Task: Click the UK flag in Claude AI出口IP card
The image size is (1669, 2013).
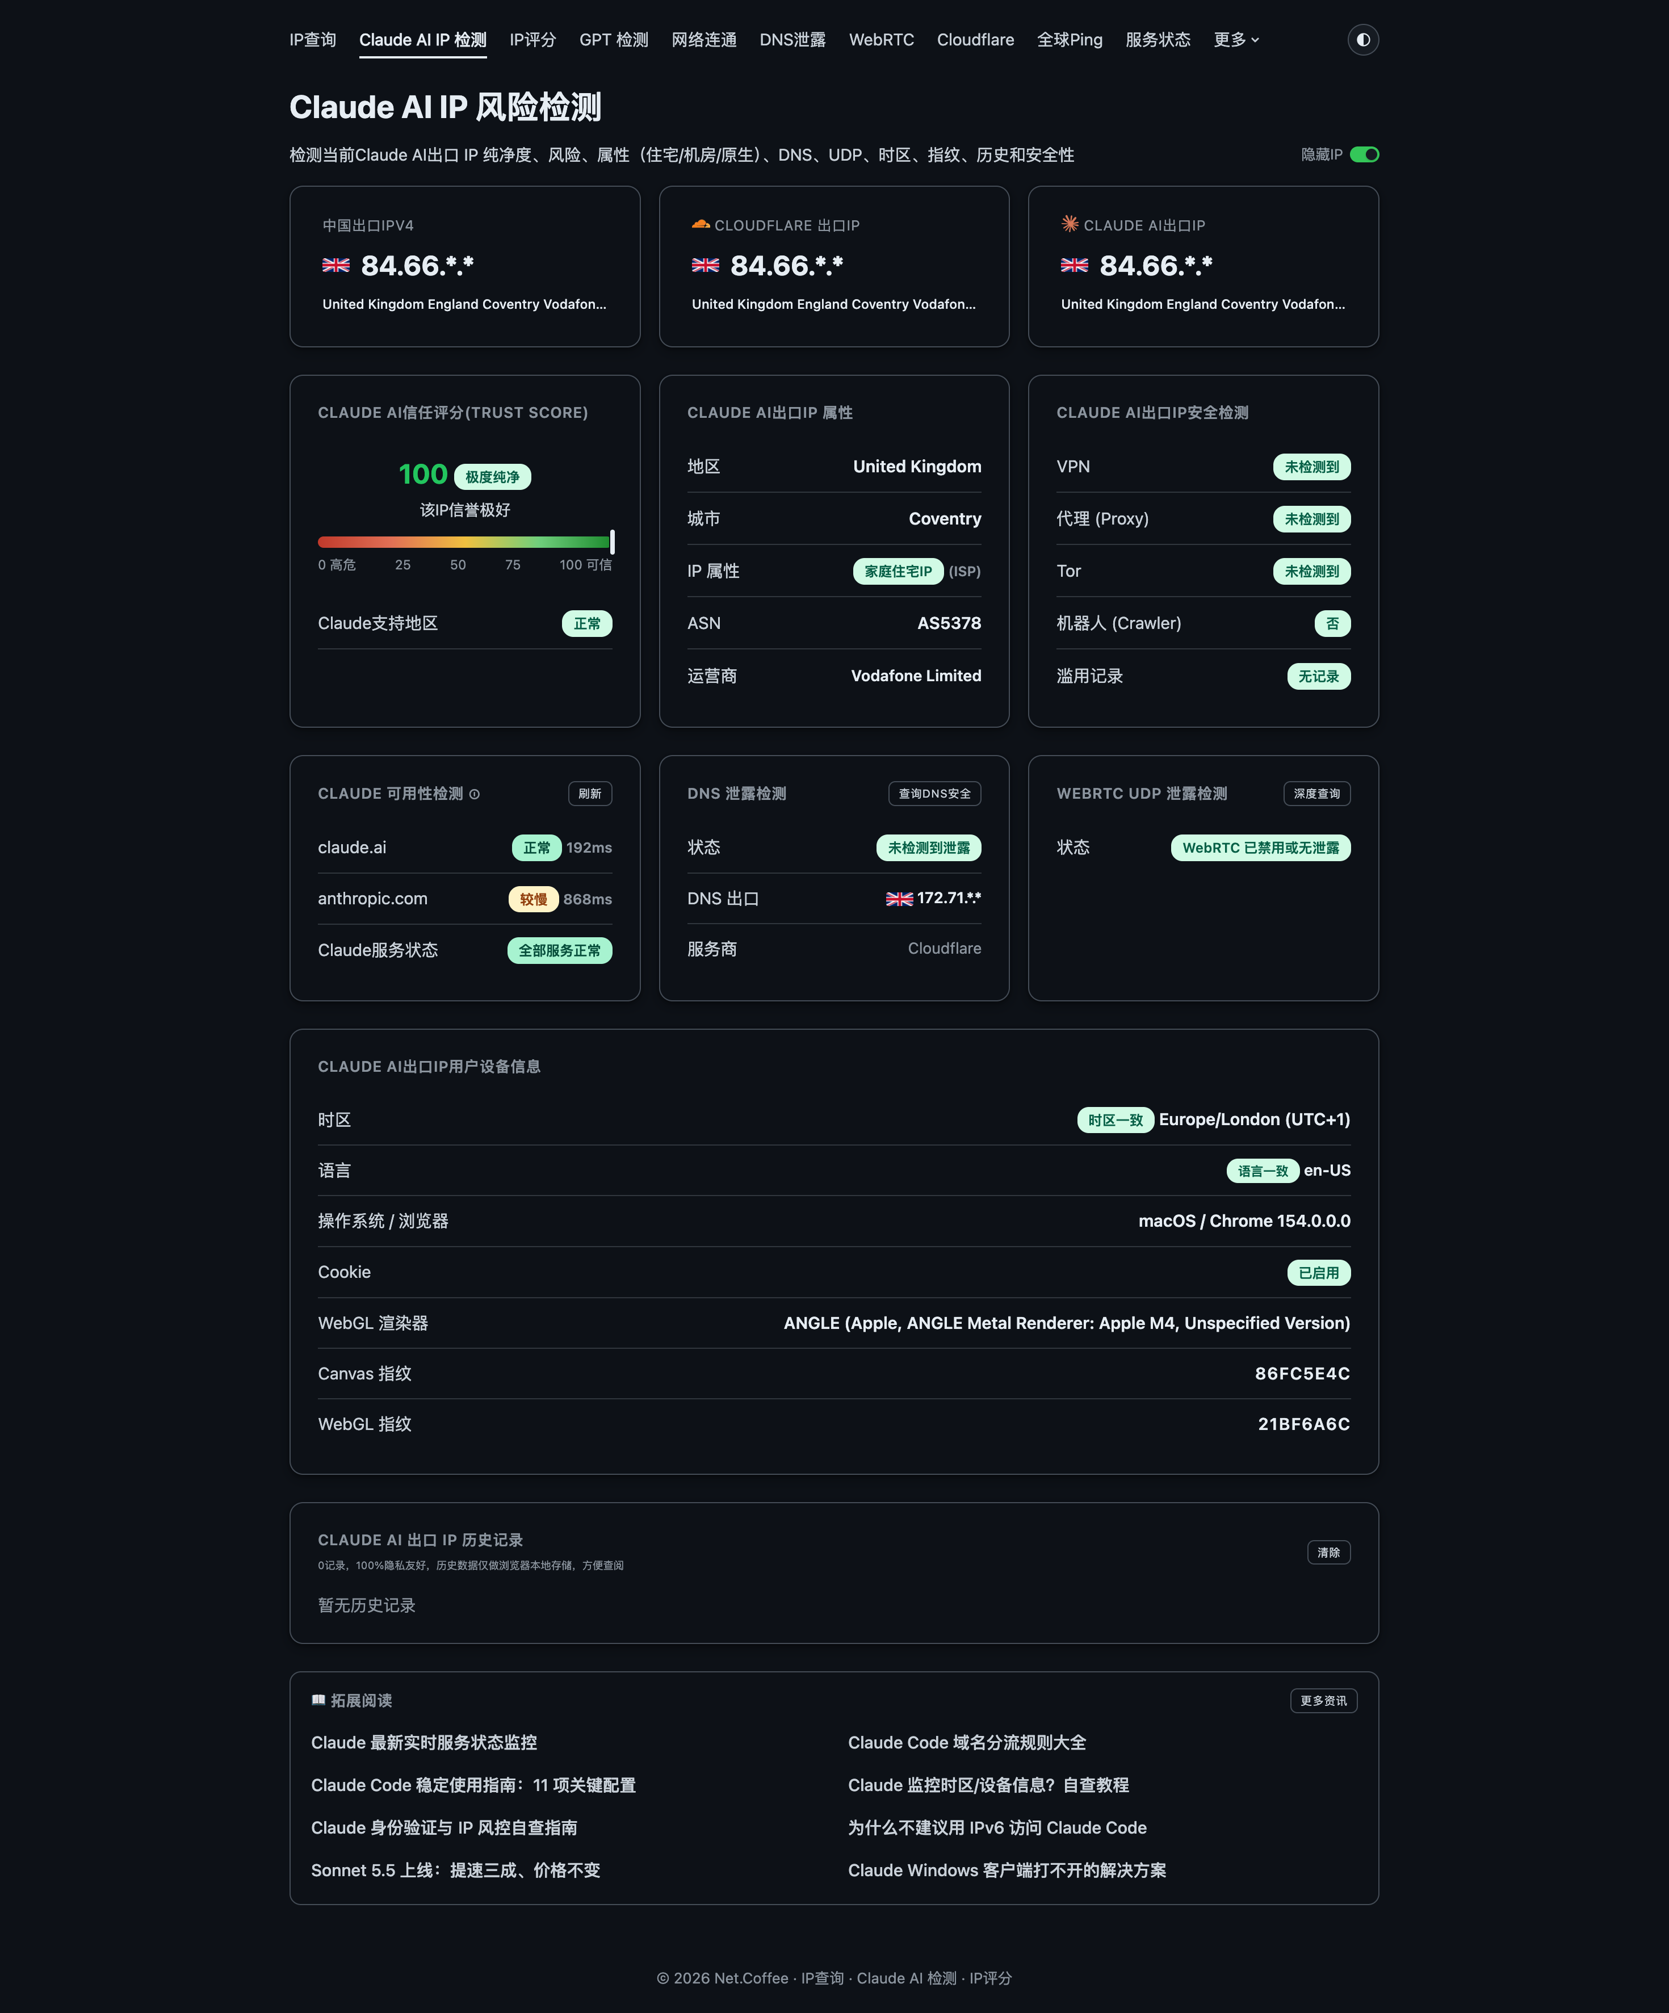Action: pos(1075,266)
